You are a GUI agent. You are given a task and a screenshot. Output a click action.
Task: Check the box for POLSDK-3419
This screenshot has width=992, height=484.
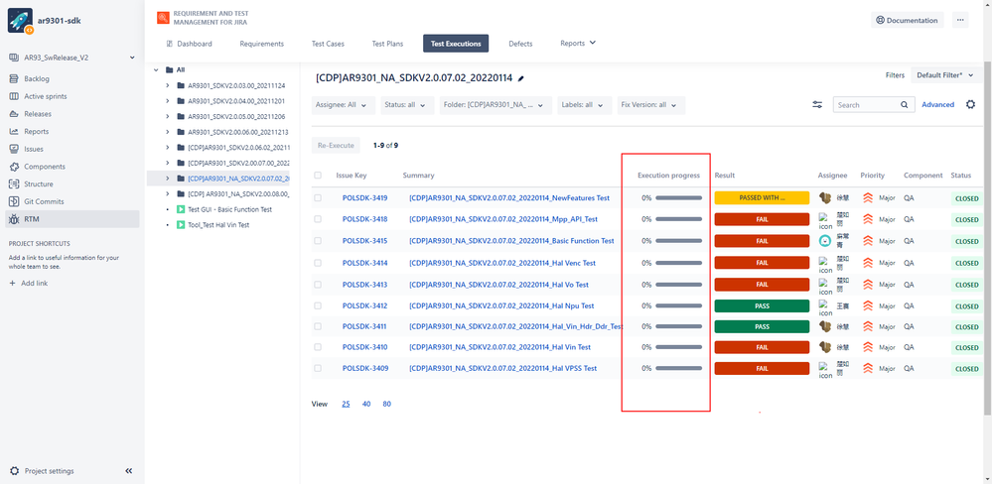318,197
